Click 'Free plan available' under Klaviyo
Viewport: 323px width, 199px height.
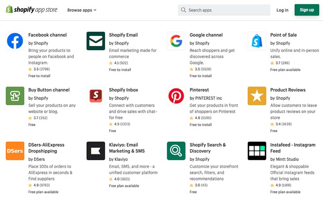coord(124,186)
